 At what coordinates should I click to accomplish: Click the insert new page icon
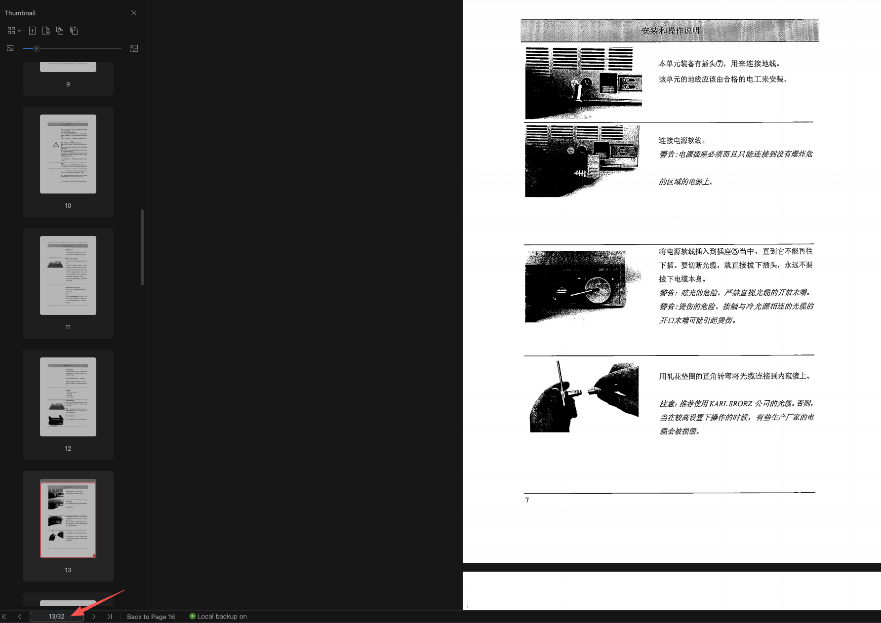(32, 30)
